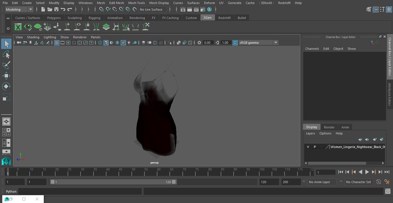Screen dimensions: 393x203
Task: Click the Channels menu in Channel Box
Action: point(312,49)
